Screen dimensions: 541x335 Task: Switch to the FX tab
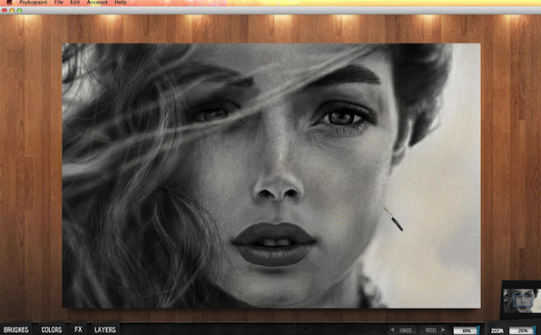point(78,330)
